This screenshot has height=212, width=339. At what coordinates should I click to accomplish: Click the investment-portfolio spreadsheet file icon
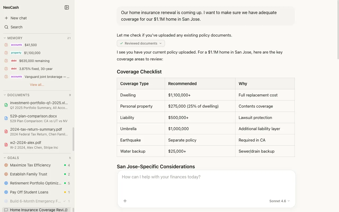click(6, 105)
